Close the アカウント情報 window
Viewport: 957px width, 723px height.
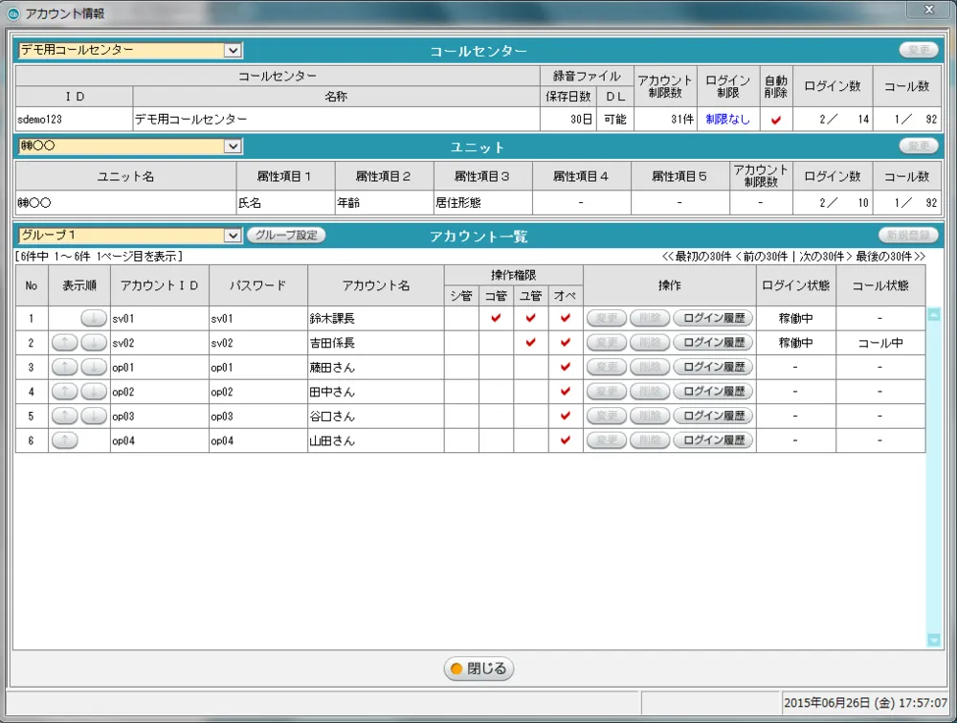tap(929, 10)
